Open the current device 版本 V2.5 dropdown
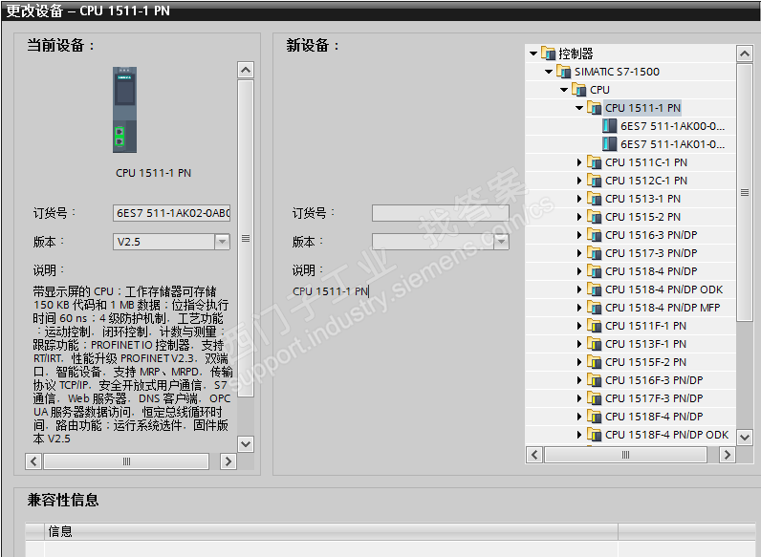 [222, 242]
